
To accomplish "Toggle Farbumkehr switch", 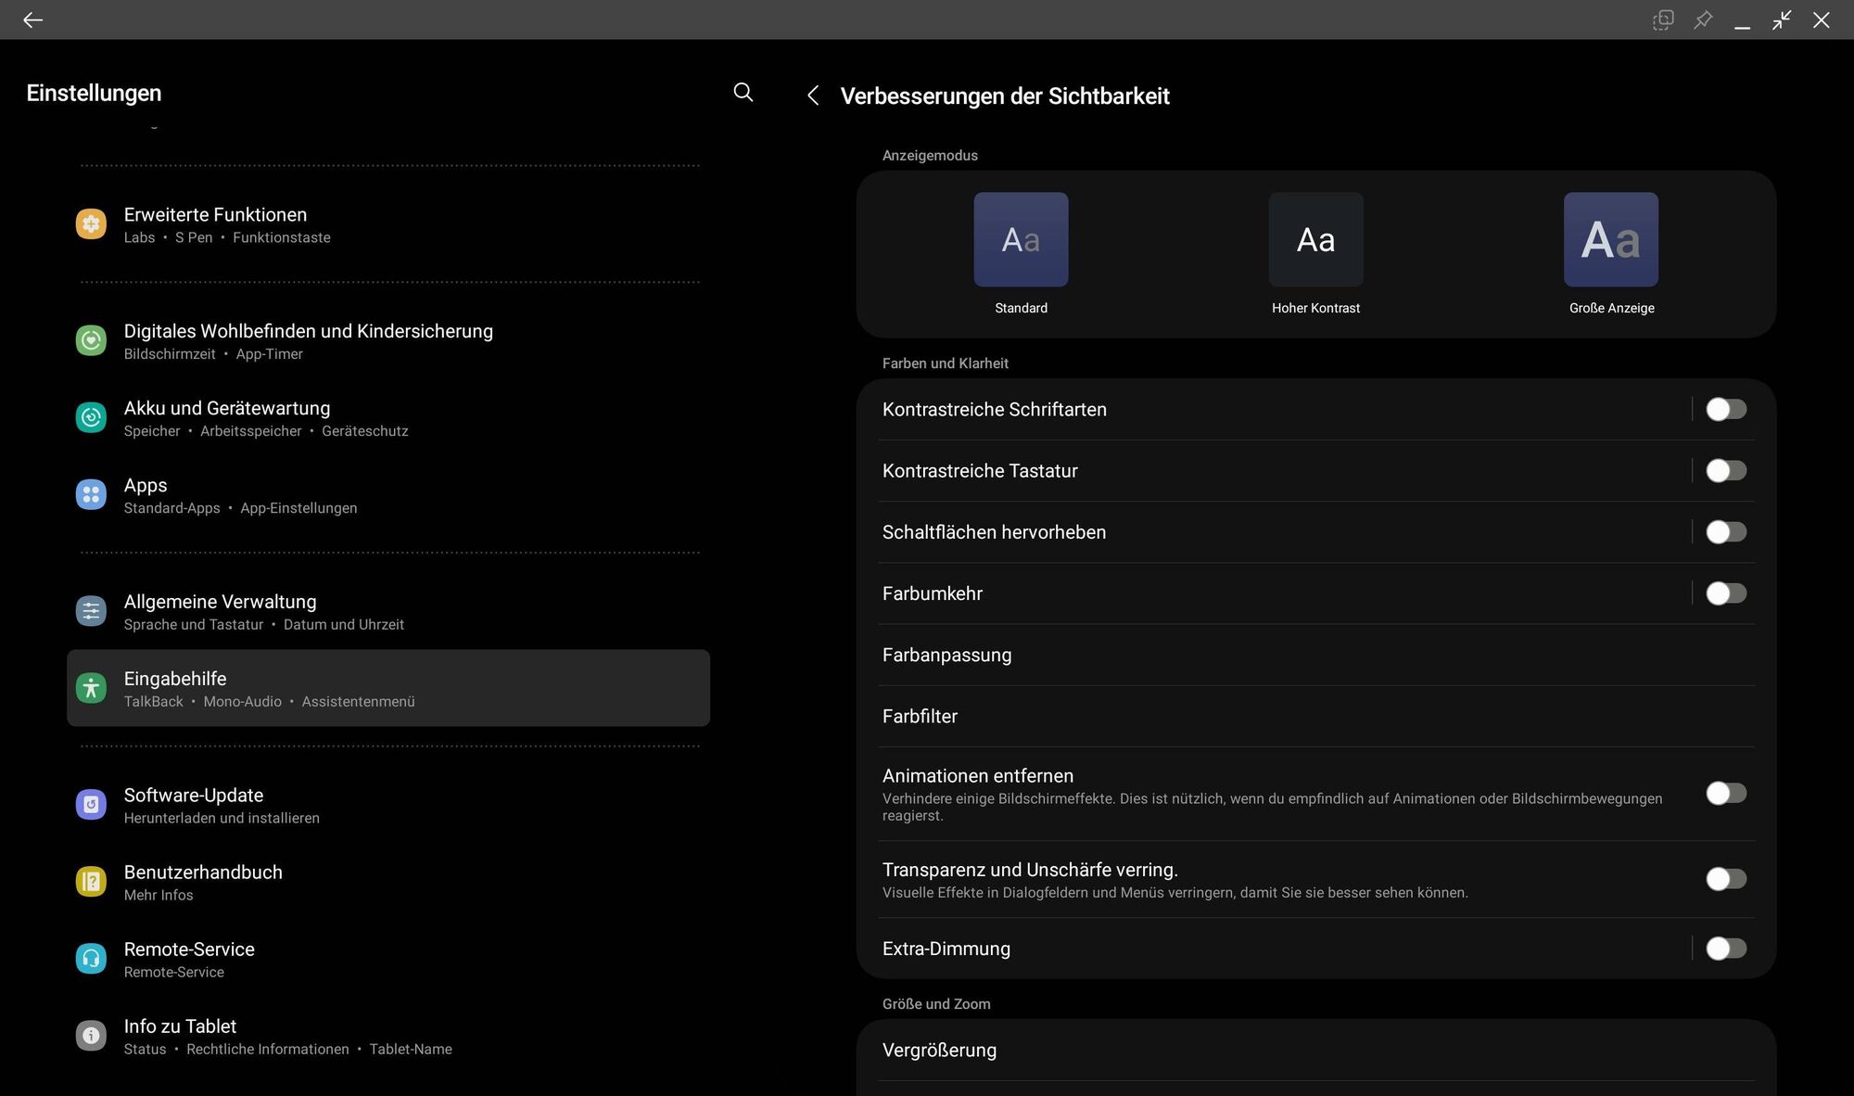I will (1726, 593).
